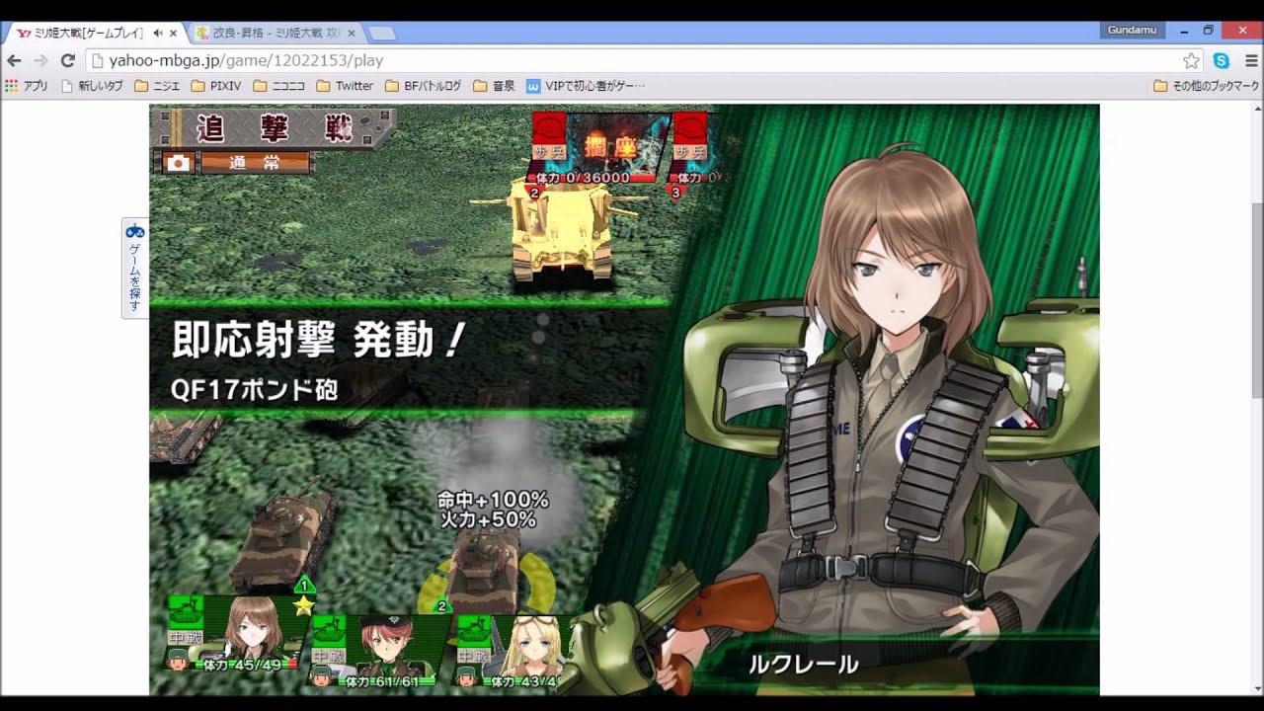Go forward with the browser forward arrow
1264x711 pixels.
point(40,60)
